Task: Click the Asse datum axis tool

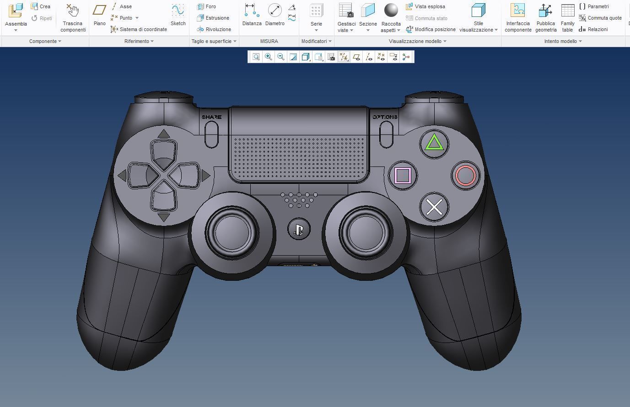Action: [122, 6]
